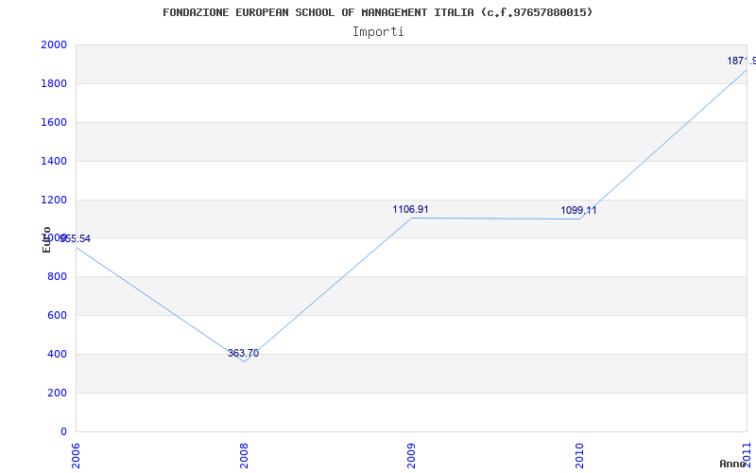Click the 200 y-axis tick label

point(57,393)
